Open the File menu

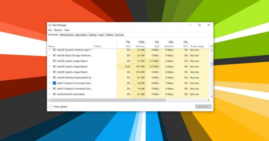(x=50, y=30)
